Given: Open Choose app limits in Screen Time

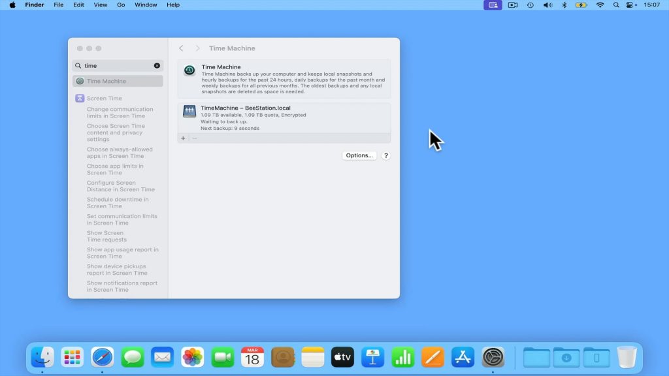Looking at the screenshot, I should (x=115, y=169).
